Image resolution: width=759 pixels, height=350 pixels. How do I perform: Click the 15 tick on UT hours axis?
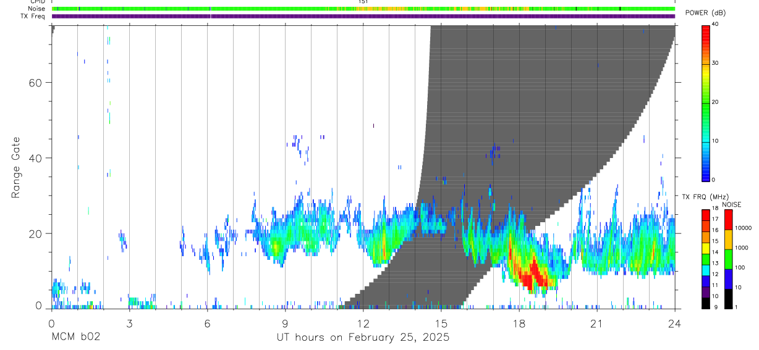441,323
